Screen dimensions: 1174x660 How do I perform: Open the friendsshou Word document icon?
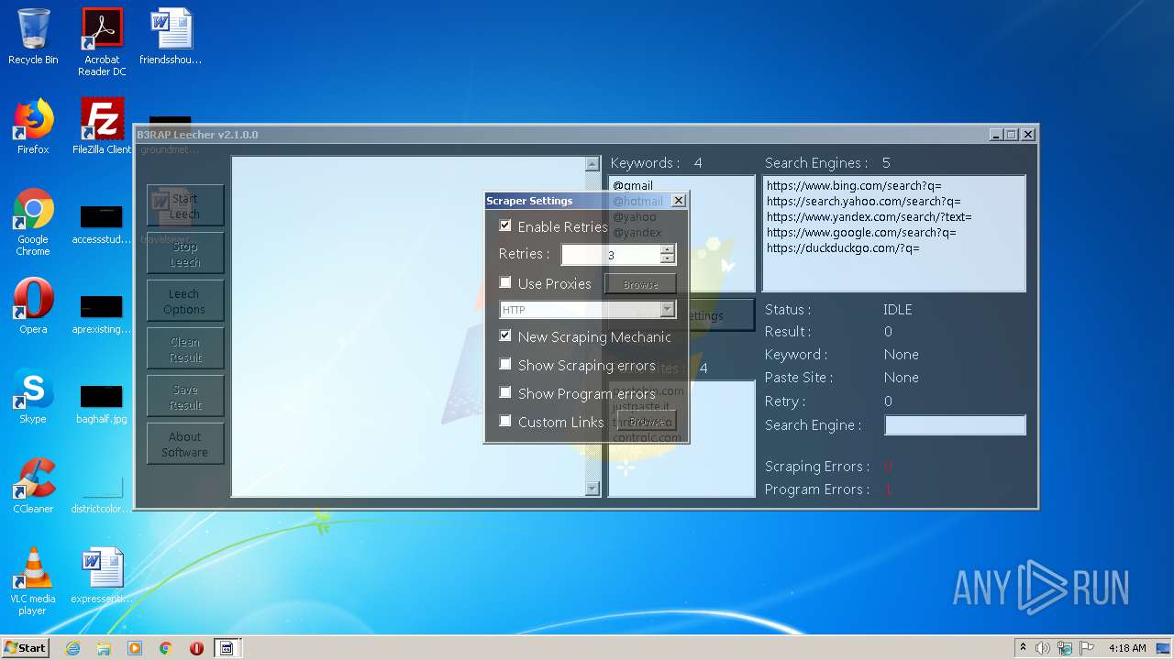171,37
